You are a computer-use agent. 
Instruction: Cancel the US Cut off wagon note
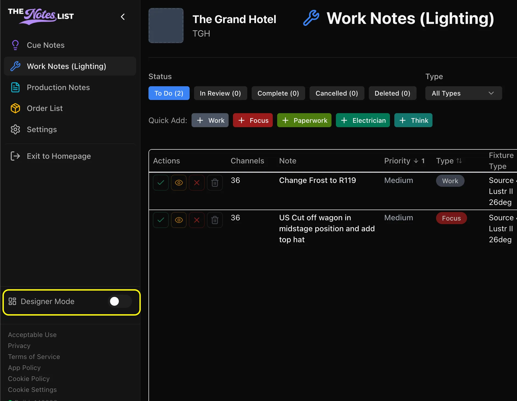(197, 220)
